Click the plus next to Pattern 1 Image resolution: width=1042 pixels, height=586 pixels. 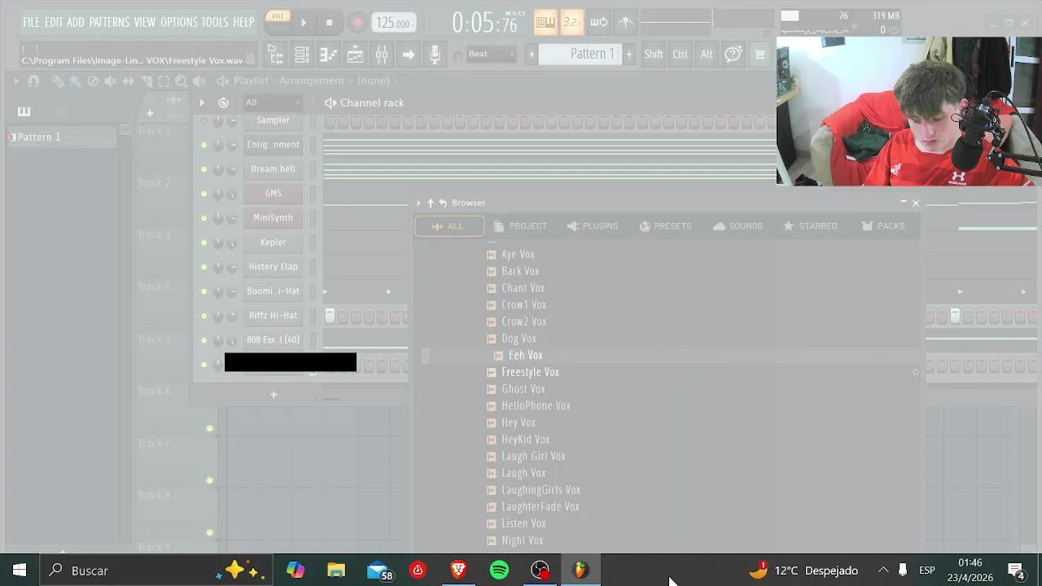pos(628,55)
